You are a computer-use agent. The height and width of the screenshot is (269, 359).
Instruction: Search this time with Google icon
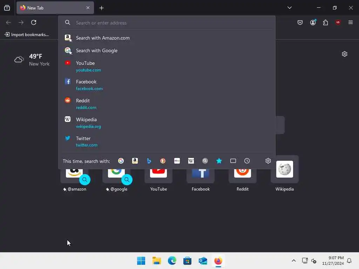(x=121, y=161)
